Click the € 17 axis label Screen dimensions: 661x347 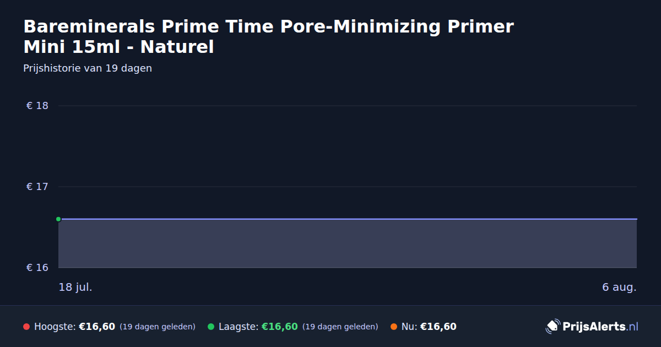pos(37,187)
